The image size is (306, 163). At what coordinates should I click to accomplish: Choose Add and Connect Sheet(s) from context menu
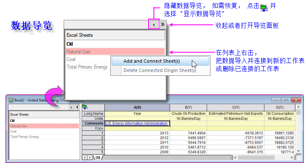pos(160,61)
